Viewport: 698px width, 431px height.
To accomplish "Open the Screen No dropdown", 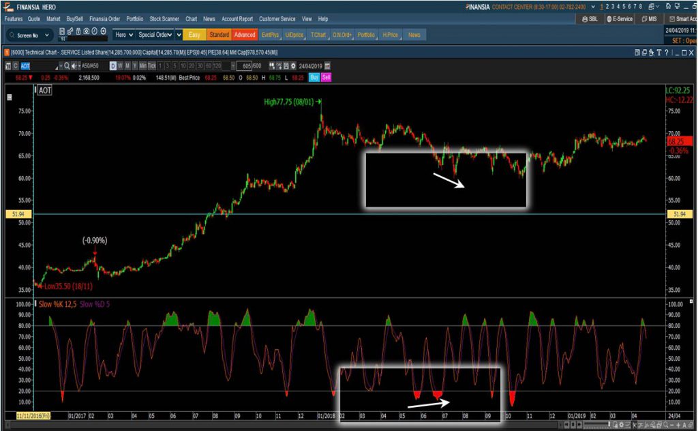I will (x=31, y=35).
